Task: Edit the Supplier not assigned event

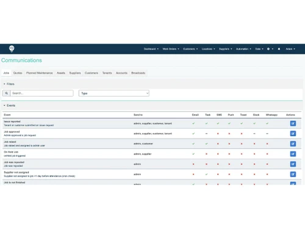Action: (x=293, y=174)
